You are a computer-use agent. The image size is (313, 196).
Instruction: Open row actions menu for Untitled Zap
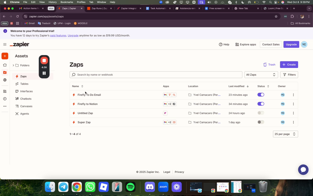(x=293, y=113)
